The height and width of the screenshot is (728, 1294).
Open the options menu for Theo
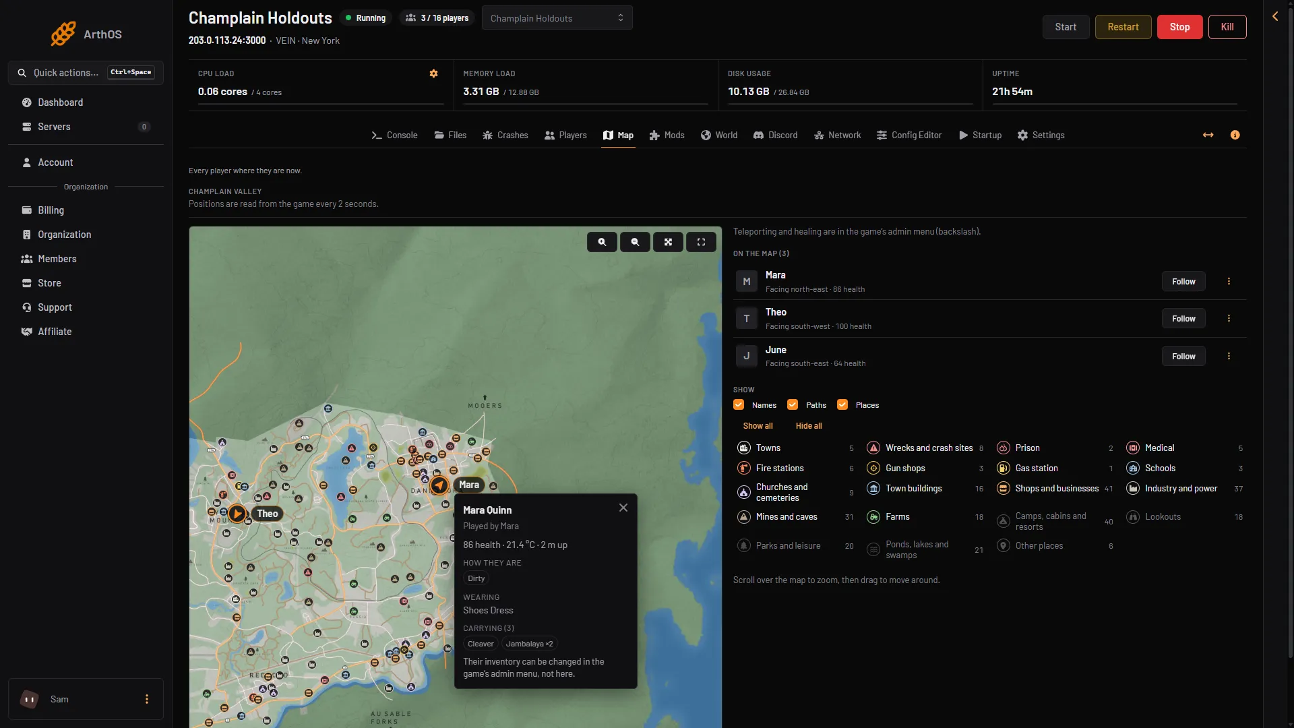point(1229,318)
